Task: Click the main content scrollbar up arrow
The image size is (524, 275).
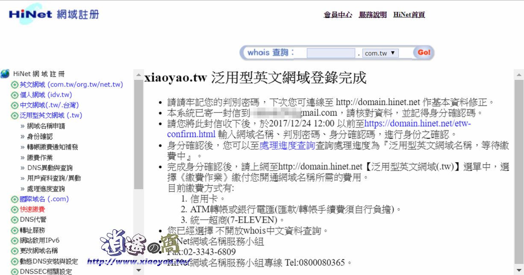Action: (x=519, y=74)
